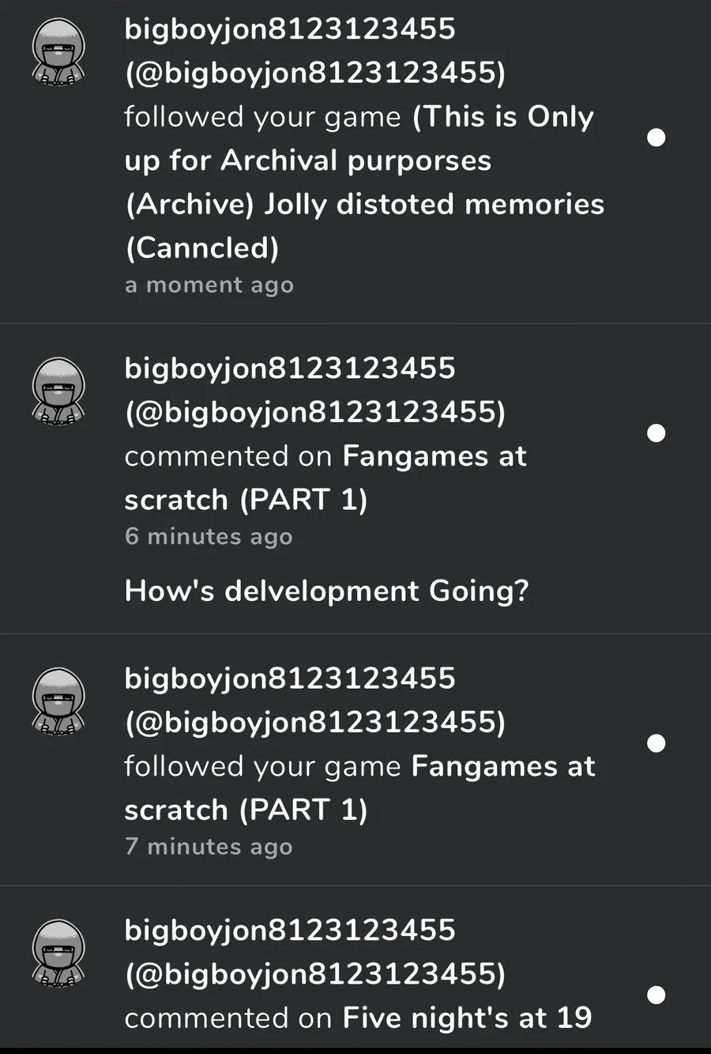Screen dimensions: 711x1054
Task: Select the '6 minutes ago' timestamp
Action: 209,536
